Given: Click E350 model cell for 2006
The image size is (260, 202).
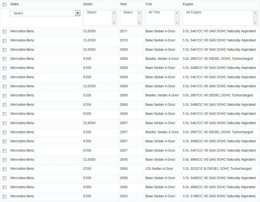Looking at the screenshot, I should click(87, 178).
